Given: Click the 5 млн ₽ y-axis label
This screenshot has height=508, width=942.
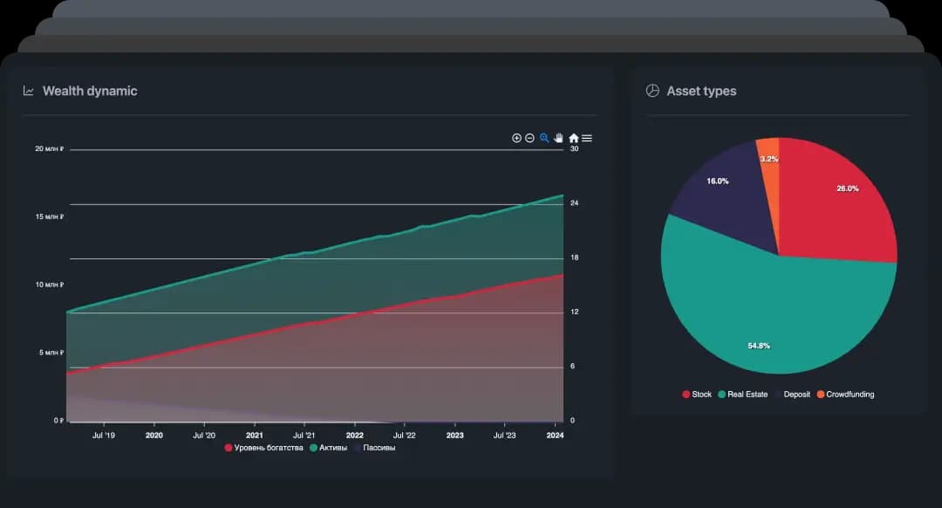Looking at the screenshot, I should [x=51, y=353].
